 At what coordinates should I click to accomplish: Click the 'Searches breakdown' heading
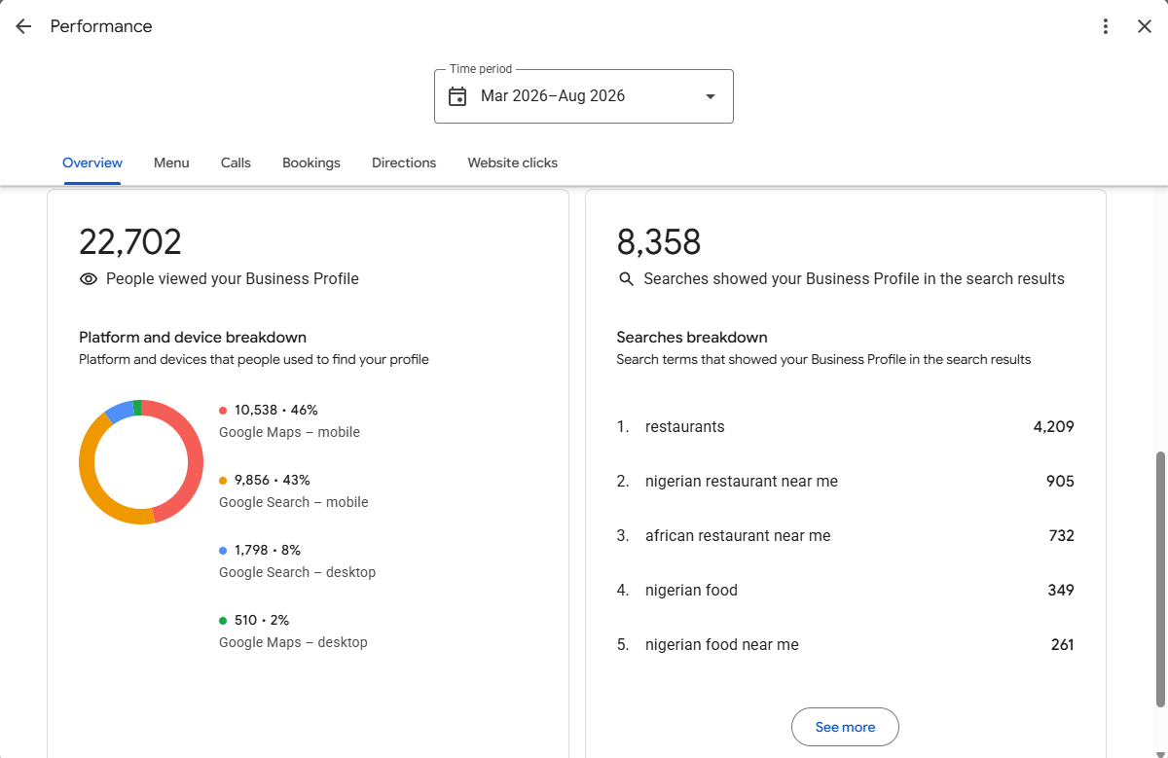(x=692, y=338)
